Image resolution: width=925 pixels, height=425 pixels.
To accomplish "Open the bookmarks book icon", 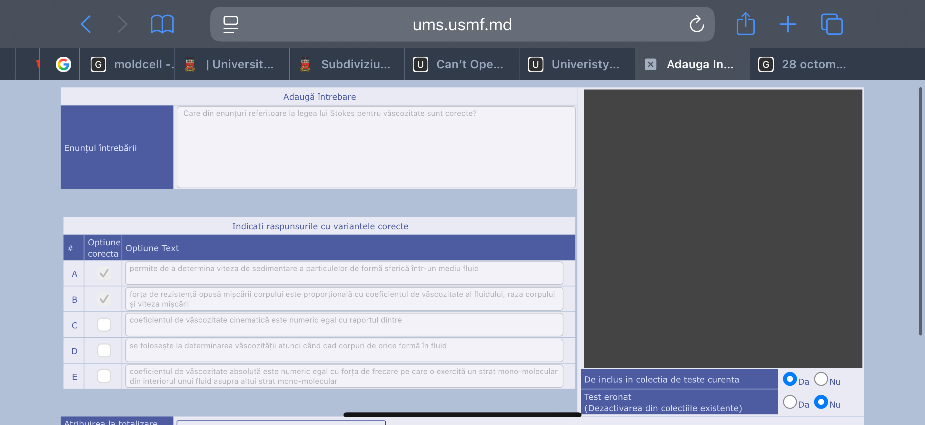I will (x=162, y=24).
